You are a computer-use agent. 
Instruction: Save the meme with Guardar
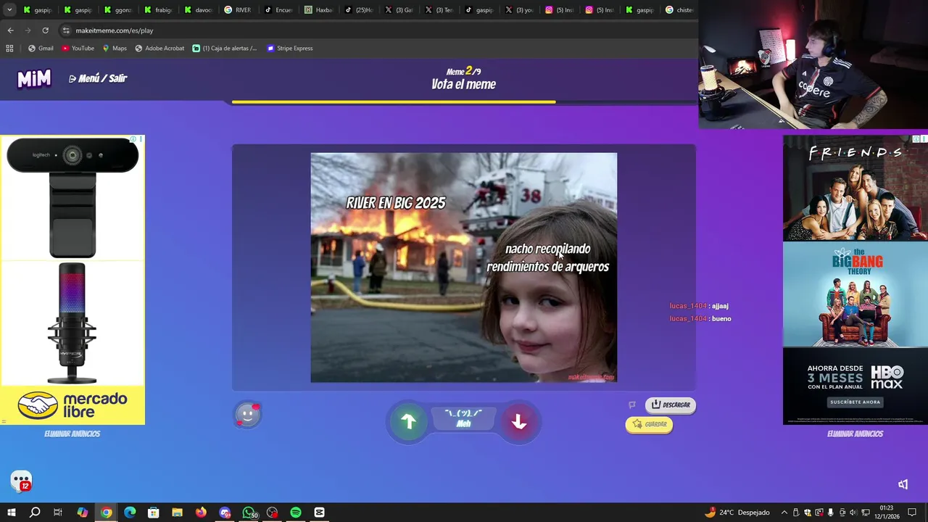[649, 424]
